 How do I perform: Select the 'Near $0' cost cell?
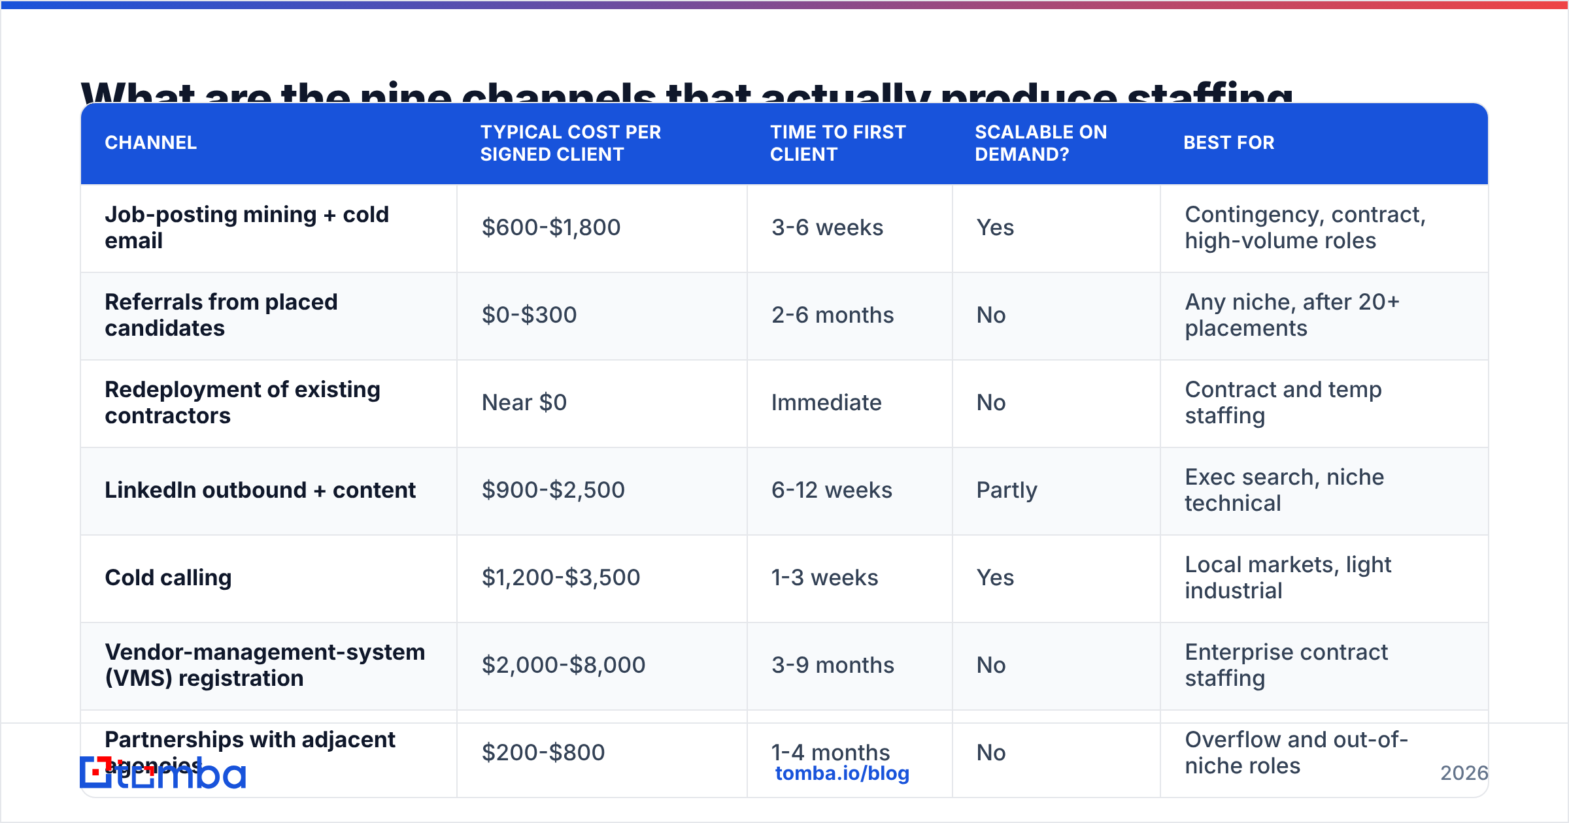coord(601,403)
